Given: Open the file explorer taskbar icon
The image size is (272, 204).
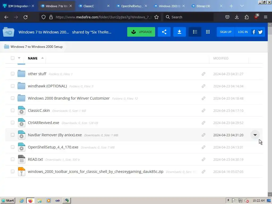Looking at the screenshot, I should coord(40,201).
